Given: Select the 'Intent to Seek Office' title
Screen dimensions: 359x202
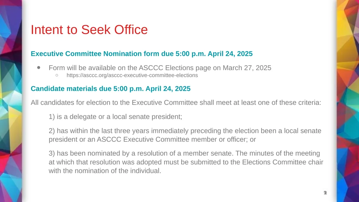Looking at the screenshot, I should (x=89, y=30).
